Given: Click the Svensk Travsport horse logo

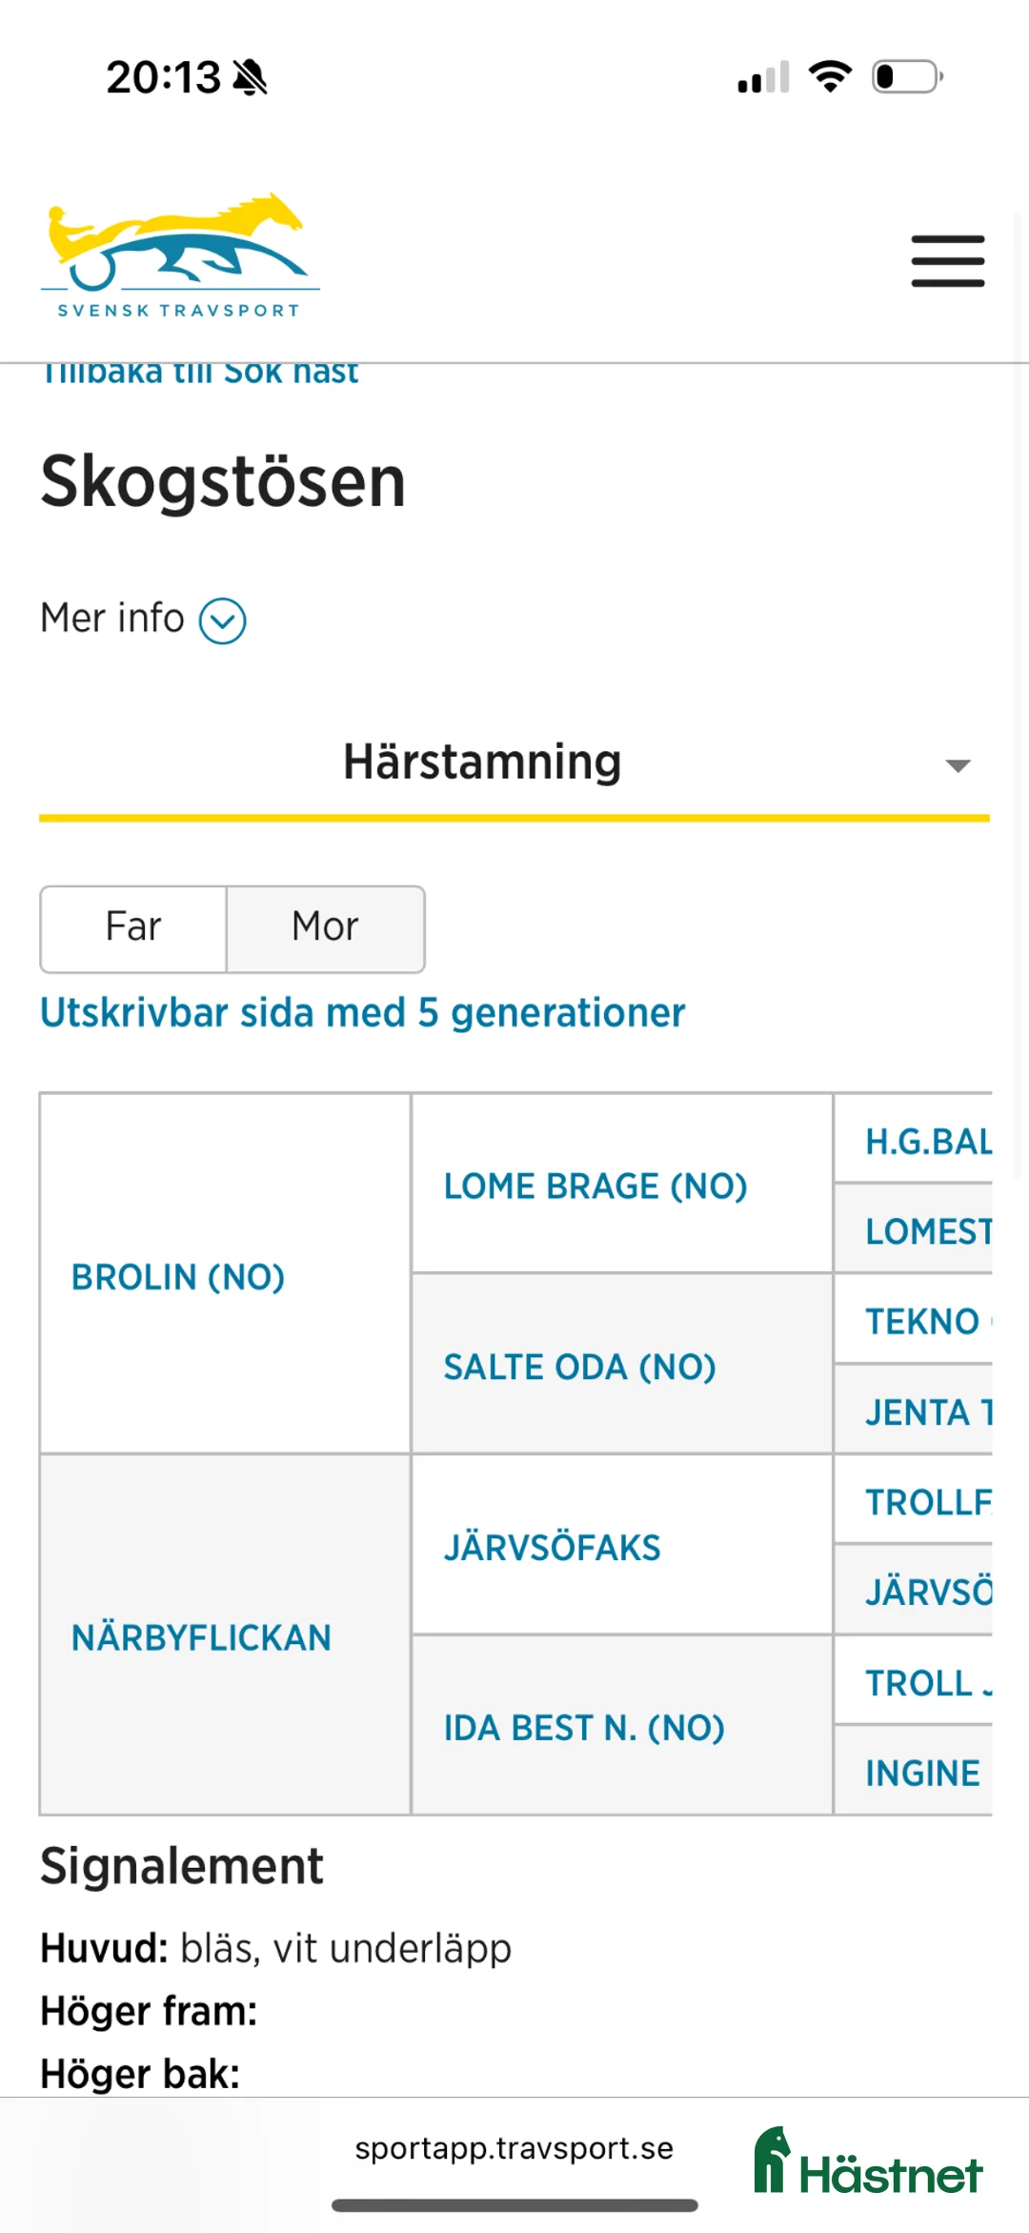Looking at the screenshot, I should click(177, 248).
